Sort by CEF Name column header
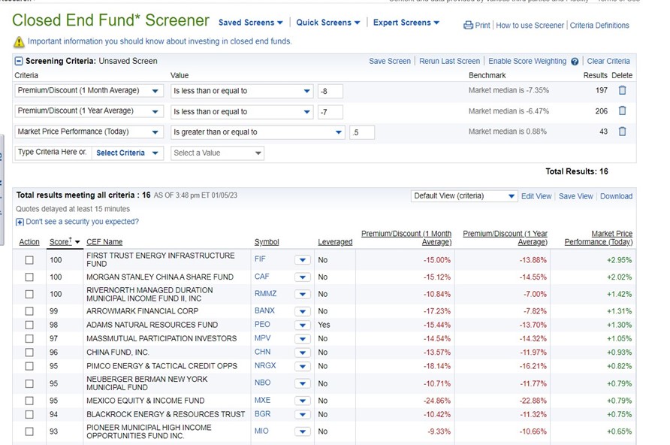The width and height of the screenshot is (670, 445). click(104, 242)
